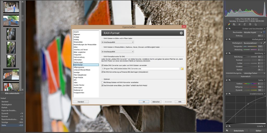Click the Hilfe button

[x=180, y=102]
